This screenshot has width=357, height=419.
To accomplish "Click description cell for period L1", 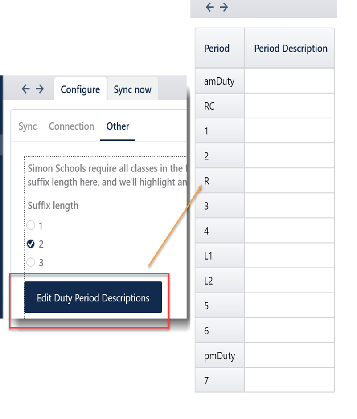I will pyautogui.click(x=289, y=256).
